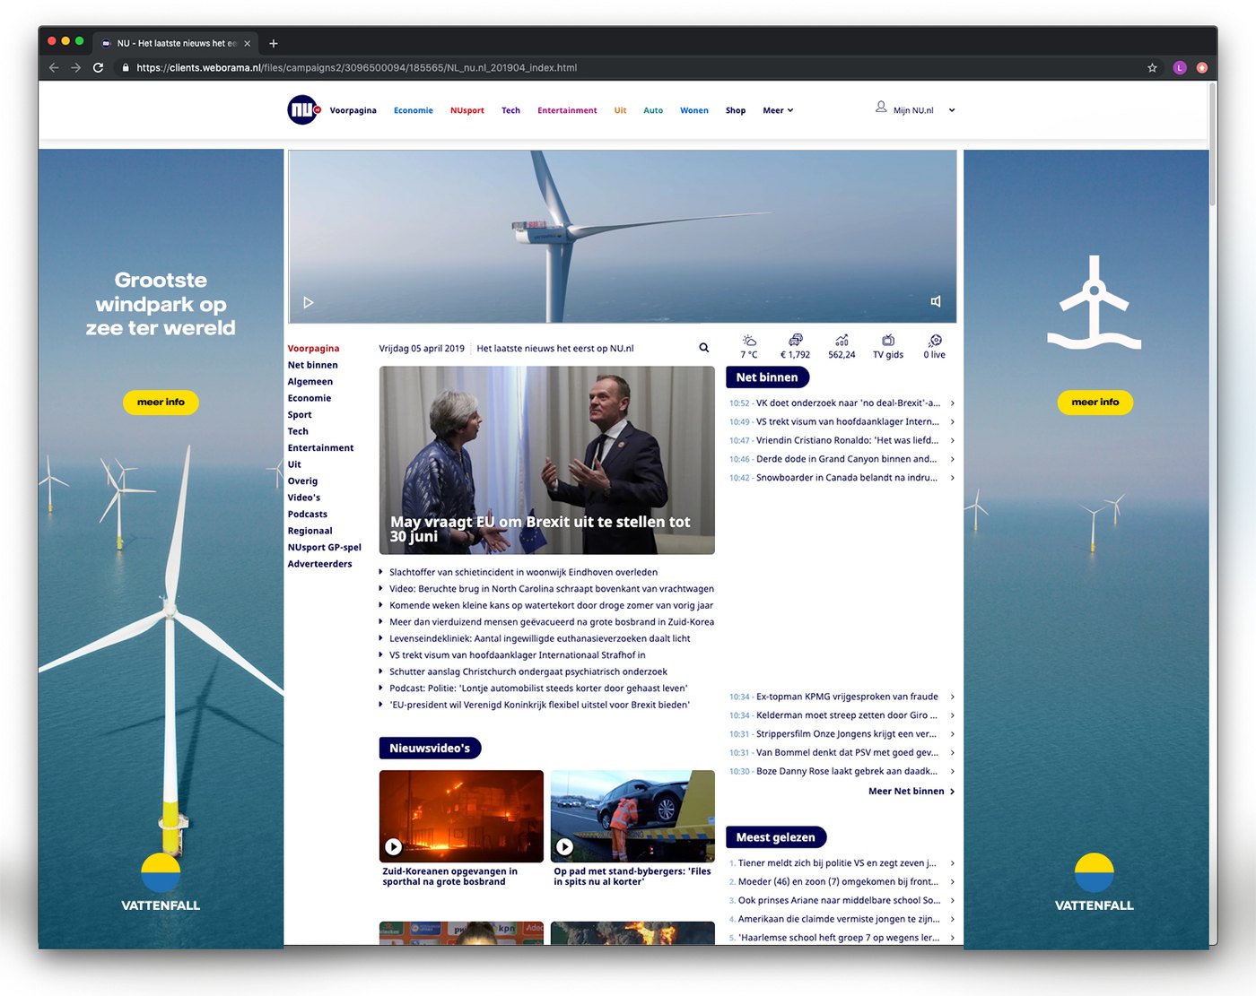
Task: Click arrow beside Vriendin Cristiano Ronaldo headline
Action: (952, 440)
